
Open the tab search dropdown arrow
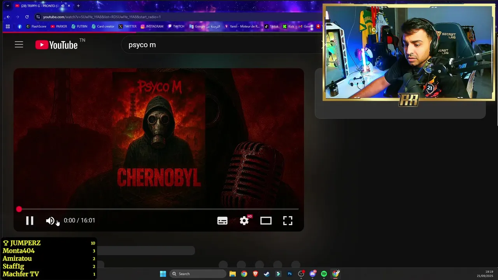pos(7,6)
